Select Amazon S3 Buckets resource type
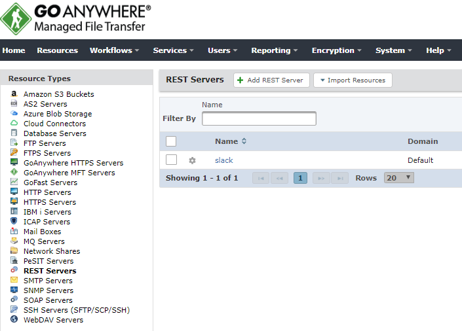Screen dimensions: 462x331 58,94
